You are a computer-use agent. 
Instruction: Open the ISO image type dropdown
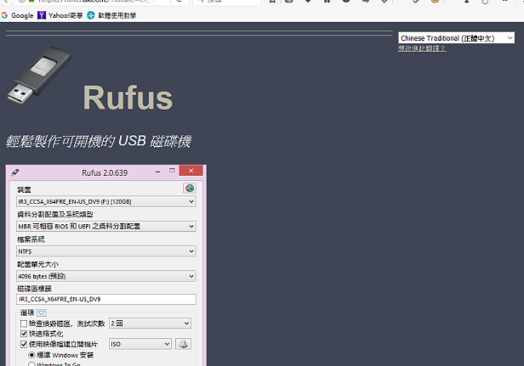coord(140,344)
